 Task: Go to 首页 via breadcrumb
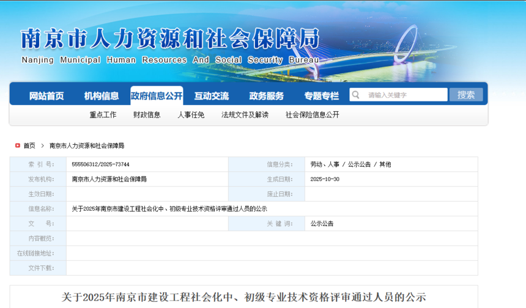[x=29, y=145]
